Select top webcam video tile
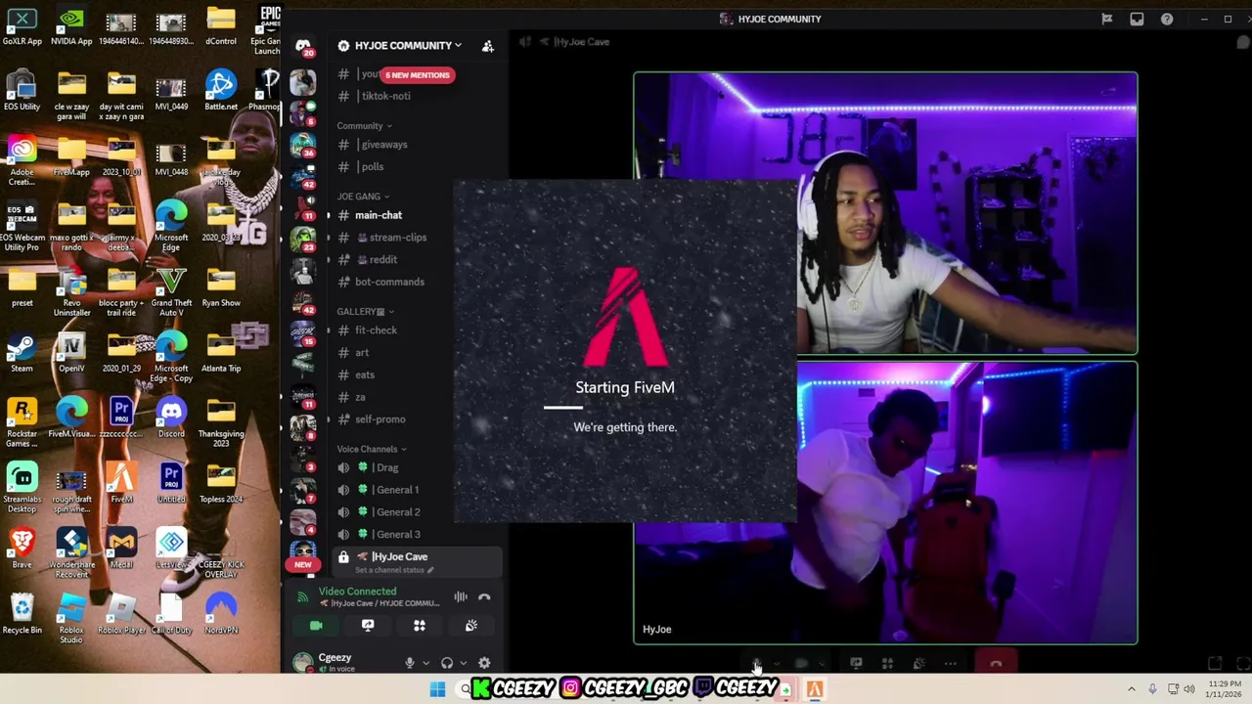 click(x=885, y=213)
